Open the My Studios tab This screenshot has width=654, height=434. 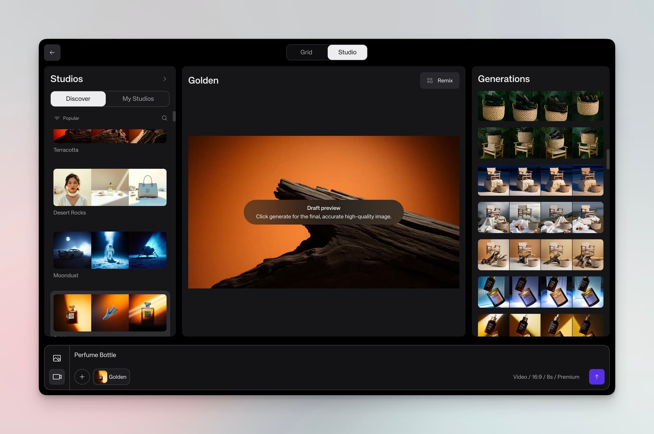(138, 99)
